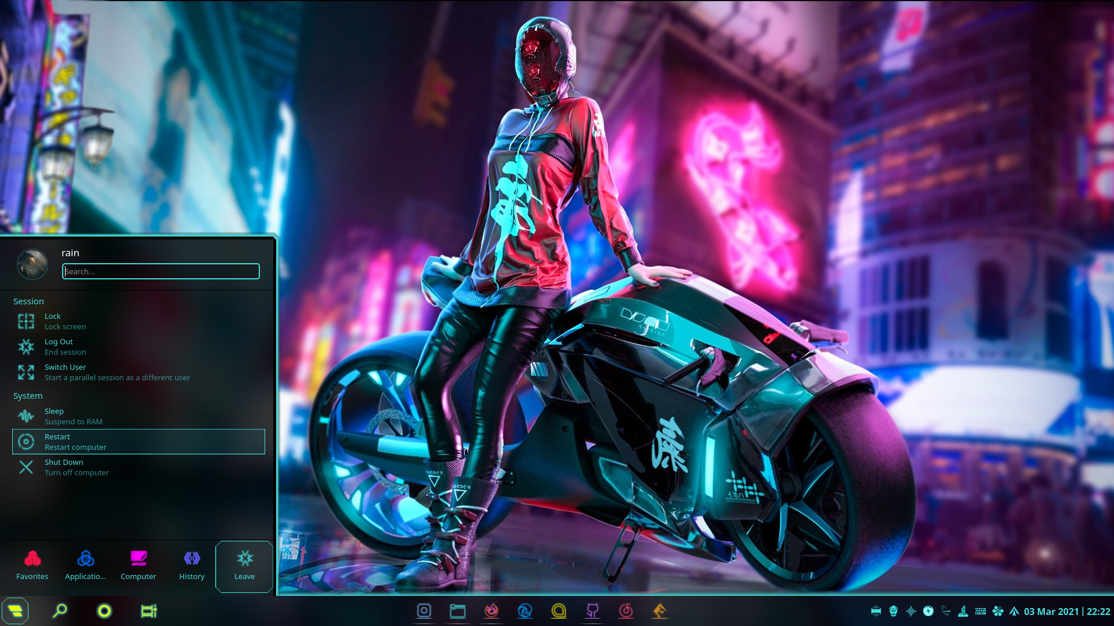The image size is (1114, 626).
Task: Open the red swirl app icon in taskbar
Action: tap(626, 610)
